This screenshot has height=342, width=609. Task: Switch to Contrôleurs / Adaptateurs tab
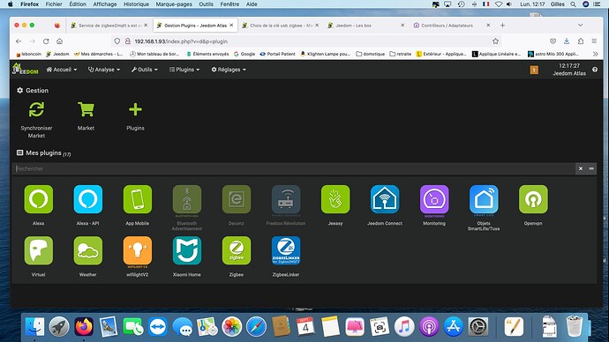point(451,26)
